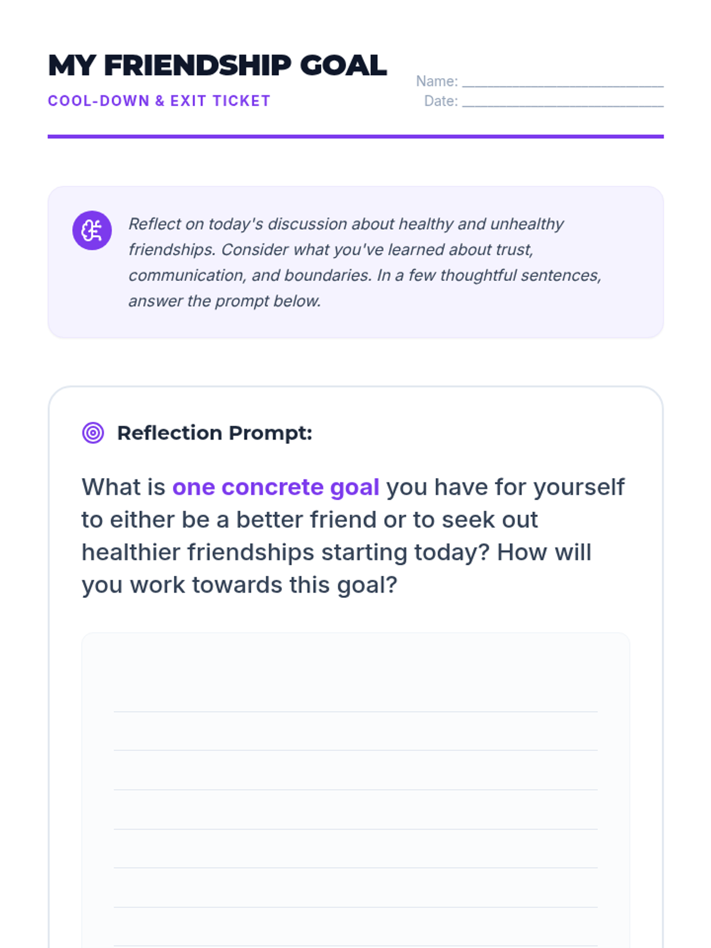Click the COOL-DOWN & EXIT TICKET subtitle
Viewport: 711px width, 948px height.
tap(159, 101)
